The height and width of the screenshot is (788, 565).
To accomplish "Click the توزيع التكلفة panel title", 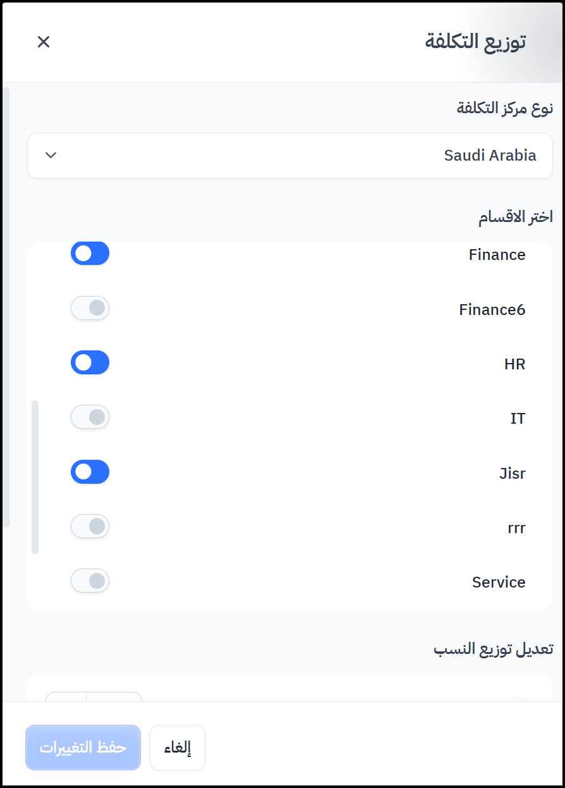I will [475, 42].
